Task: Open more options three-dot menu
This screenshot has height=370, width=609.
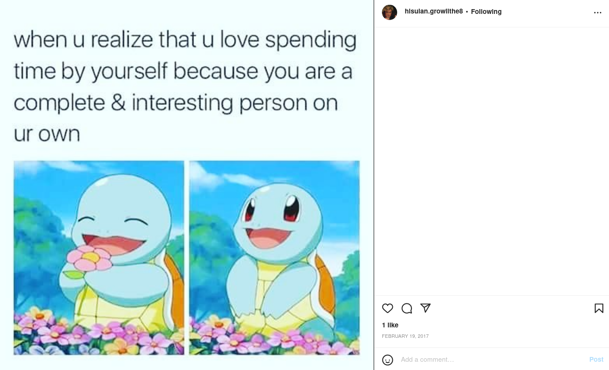Action: (x=598, y=13)
